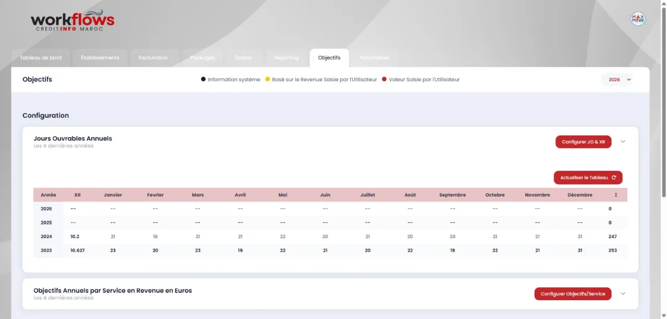Select the Objectifs tab
The width and height of the screenshot is (667, 319).
click(x=329, y=58)
